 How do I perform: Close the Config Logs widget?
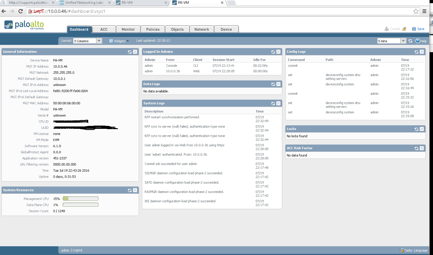[422, 52]
